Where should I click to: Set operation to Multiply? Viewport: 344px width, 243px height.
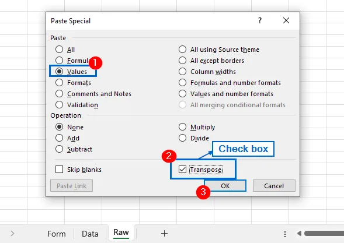(x=183, y=127)
